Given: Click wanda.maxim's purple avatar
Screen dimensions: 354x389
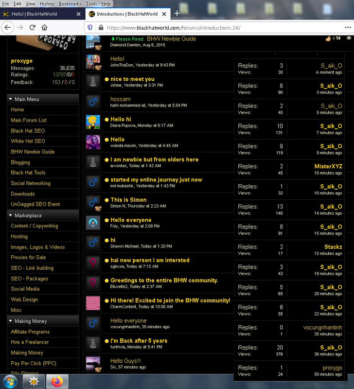Looking at the screenshot, I should (93, 142).
